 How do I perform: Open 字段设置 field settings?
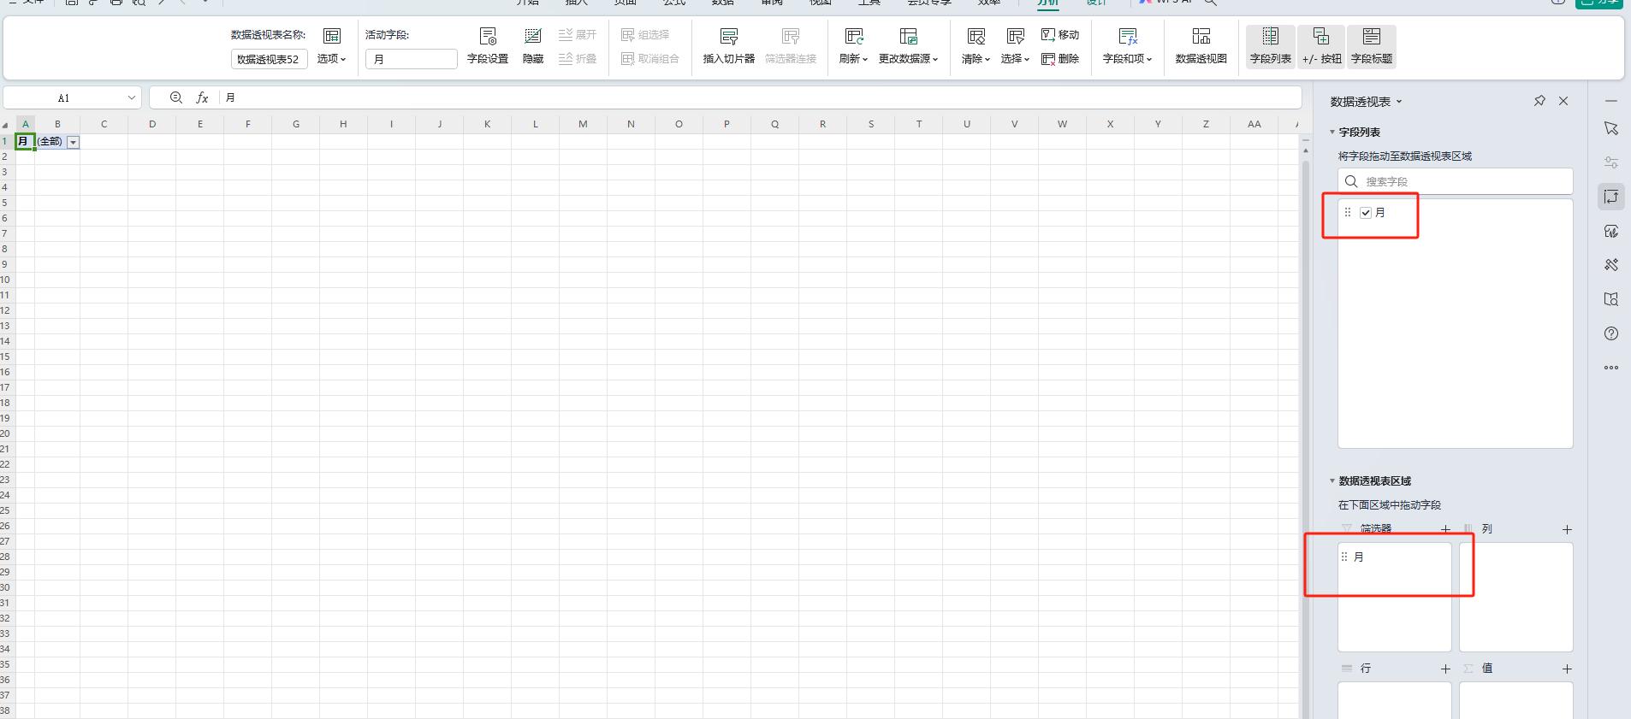click(488, 46)
